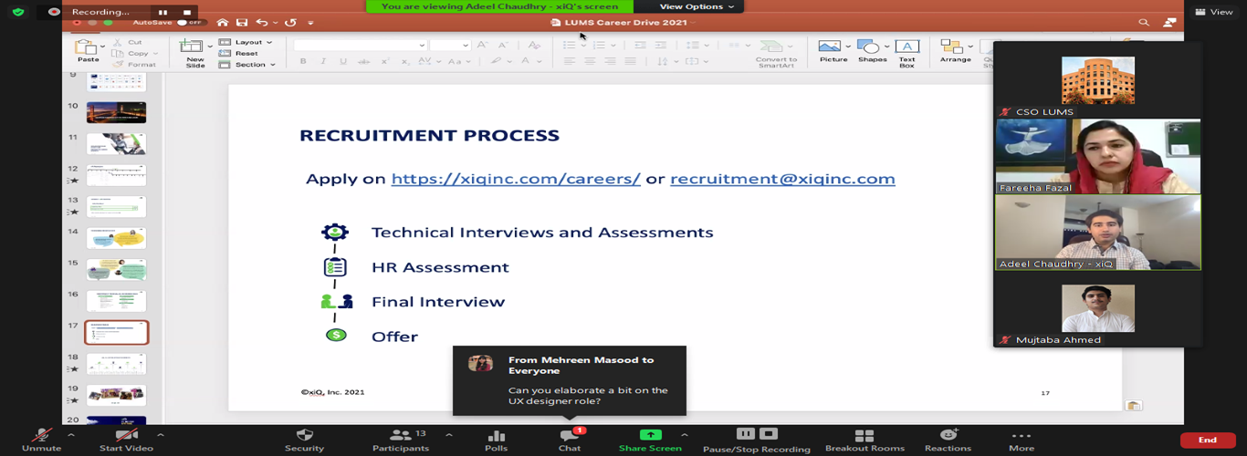The image size is (1247, 456).
Task: Click the More options icon
Action: pos(1021,436)
